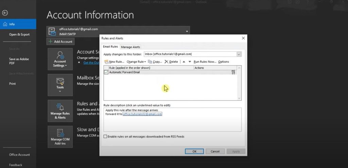The image size is (348, 168).
Task: Open the 'Apply changes to this folder' combo box
Action: (192, 54)
